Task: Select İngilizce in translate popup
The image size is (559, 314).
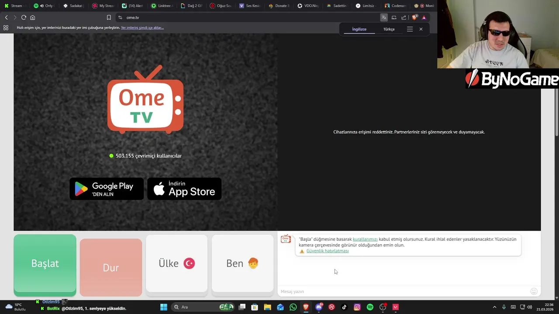Action: (359, 29)
